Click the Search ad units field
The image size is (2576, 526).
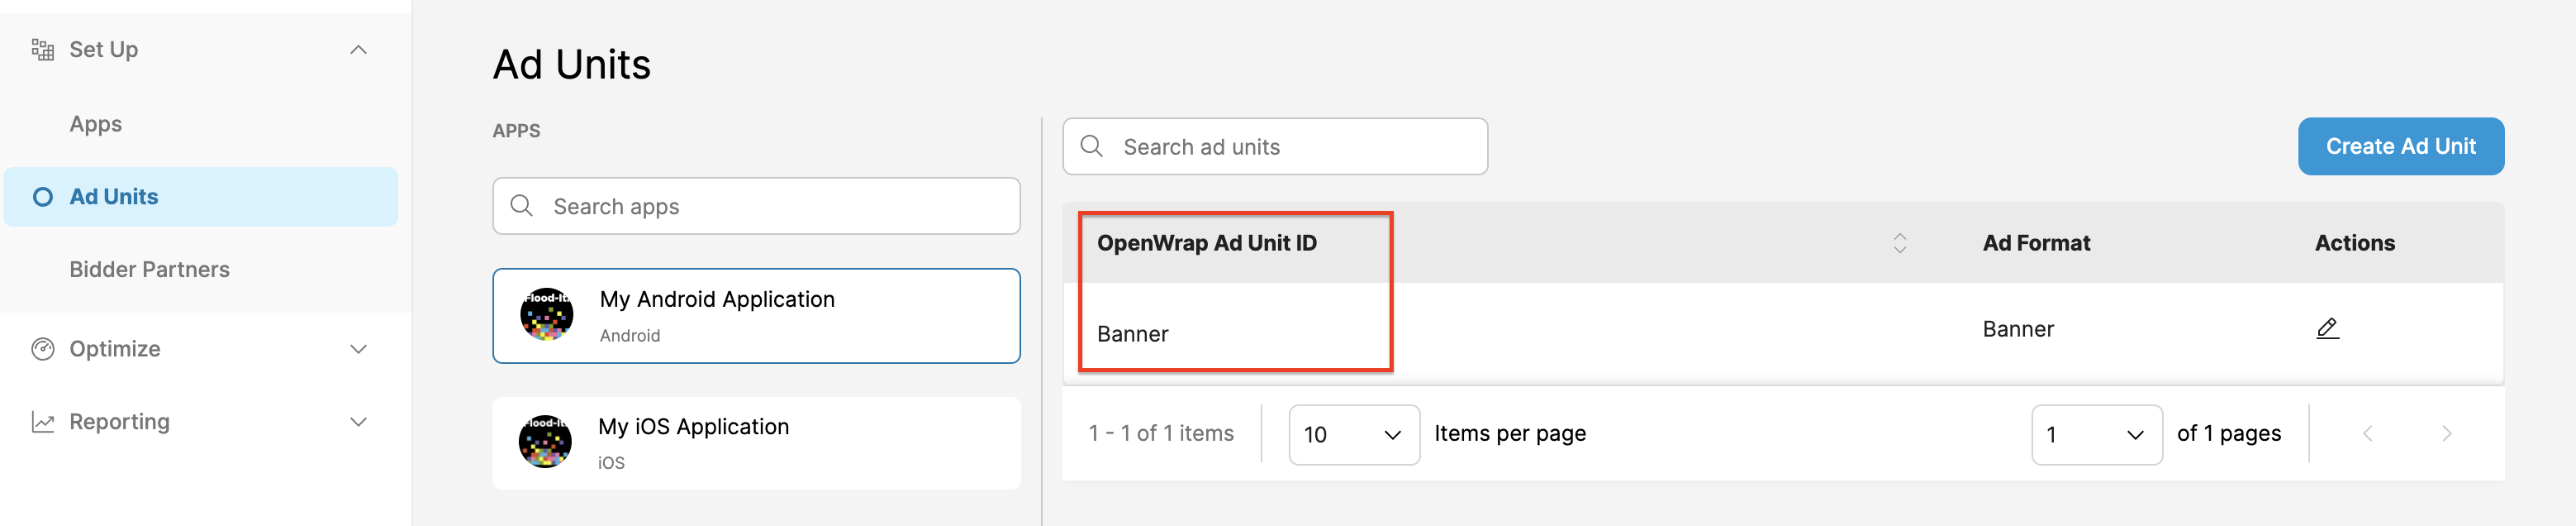pyautogui.click(x=1275, y=146)
